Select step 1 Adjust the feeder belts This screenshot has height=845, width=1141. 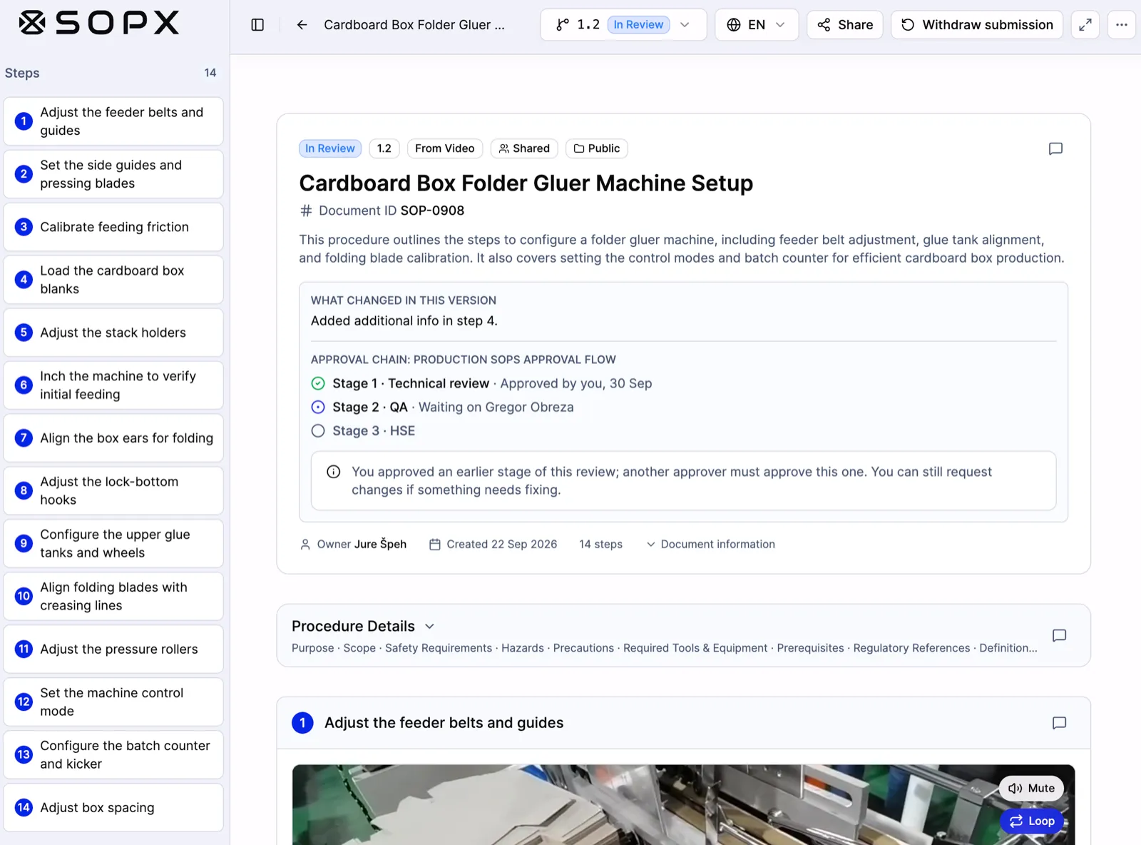click(113, 121)
